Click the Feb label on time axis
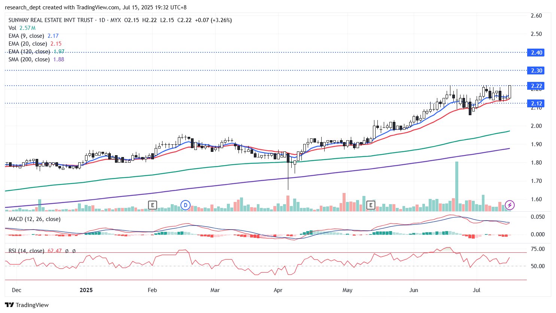The height and width of the screenshot is (313, 556). click(x=152, y=290)
